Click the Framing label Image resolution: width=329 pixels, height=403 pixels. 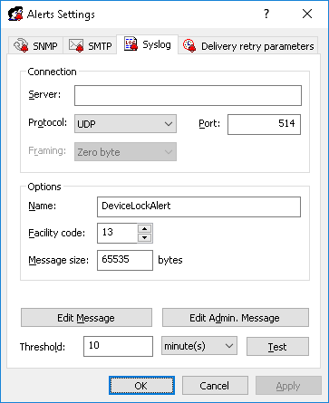[47, 150]
